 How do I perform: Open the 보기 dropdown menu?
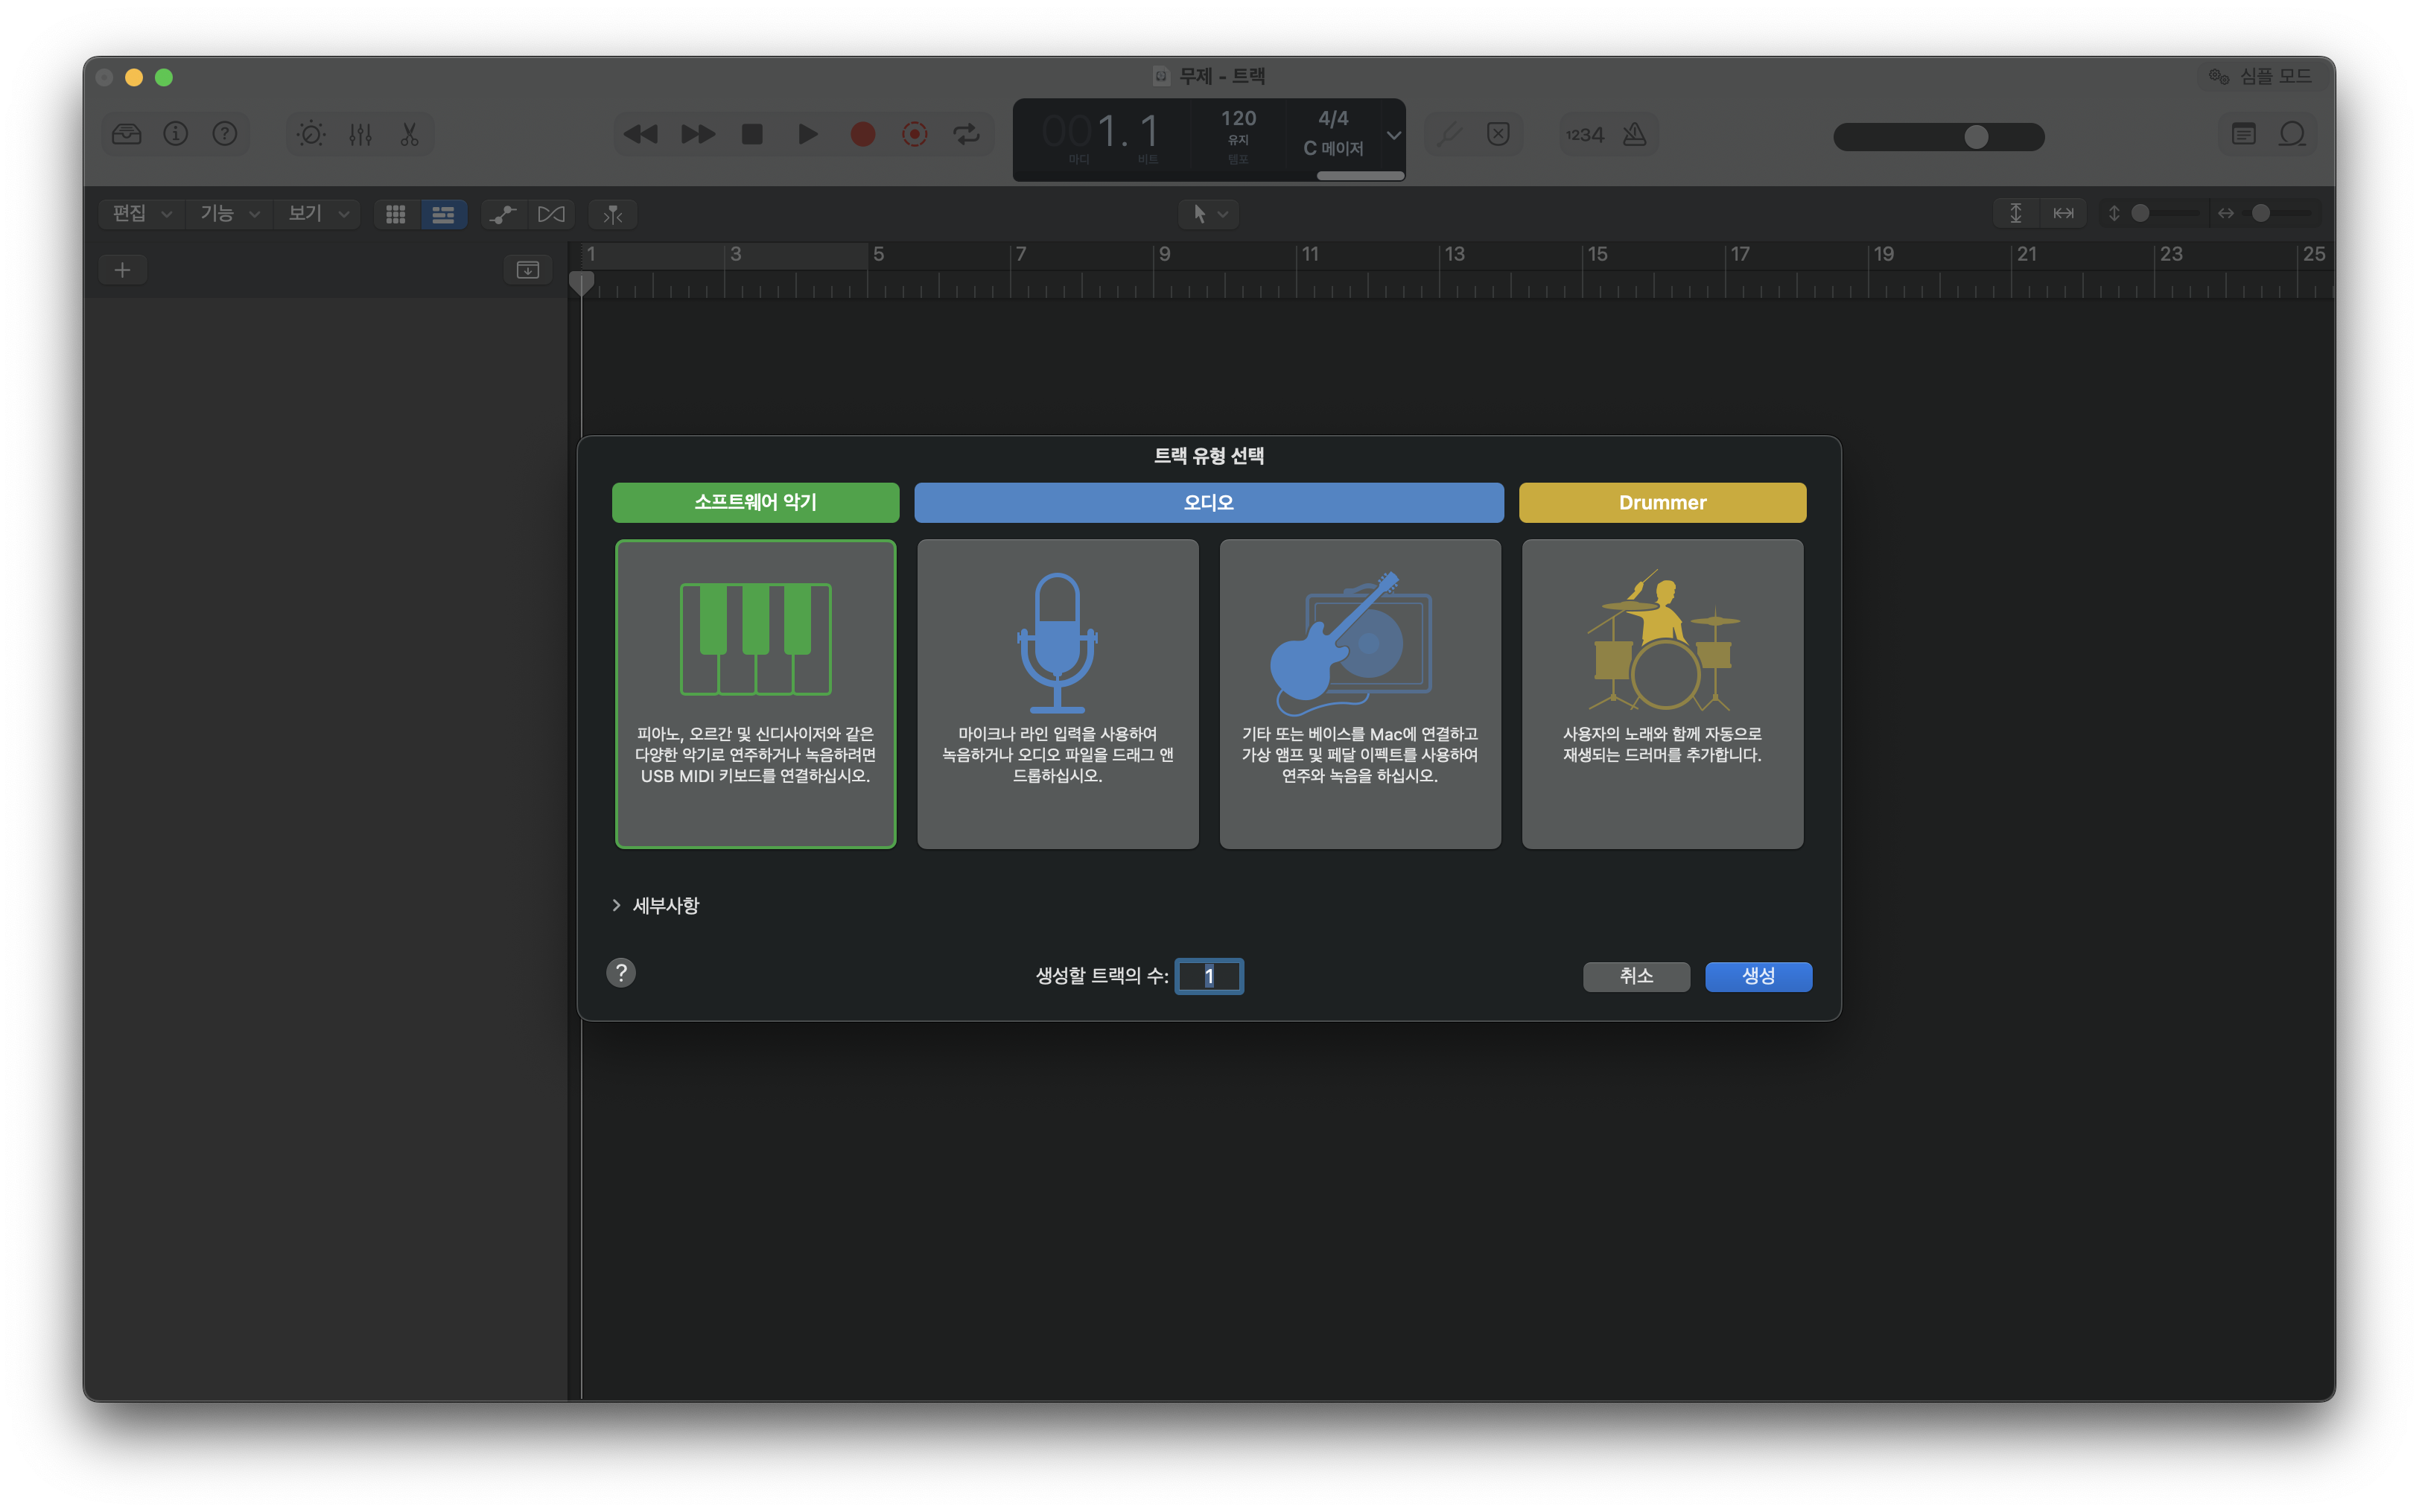click(x=318, y=213)
